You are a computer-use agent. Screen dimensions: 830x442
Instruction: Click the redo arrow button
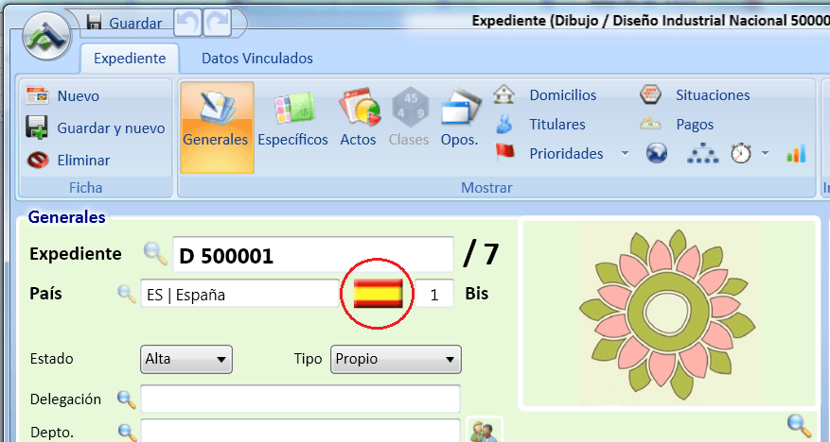[217, 23]
